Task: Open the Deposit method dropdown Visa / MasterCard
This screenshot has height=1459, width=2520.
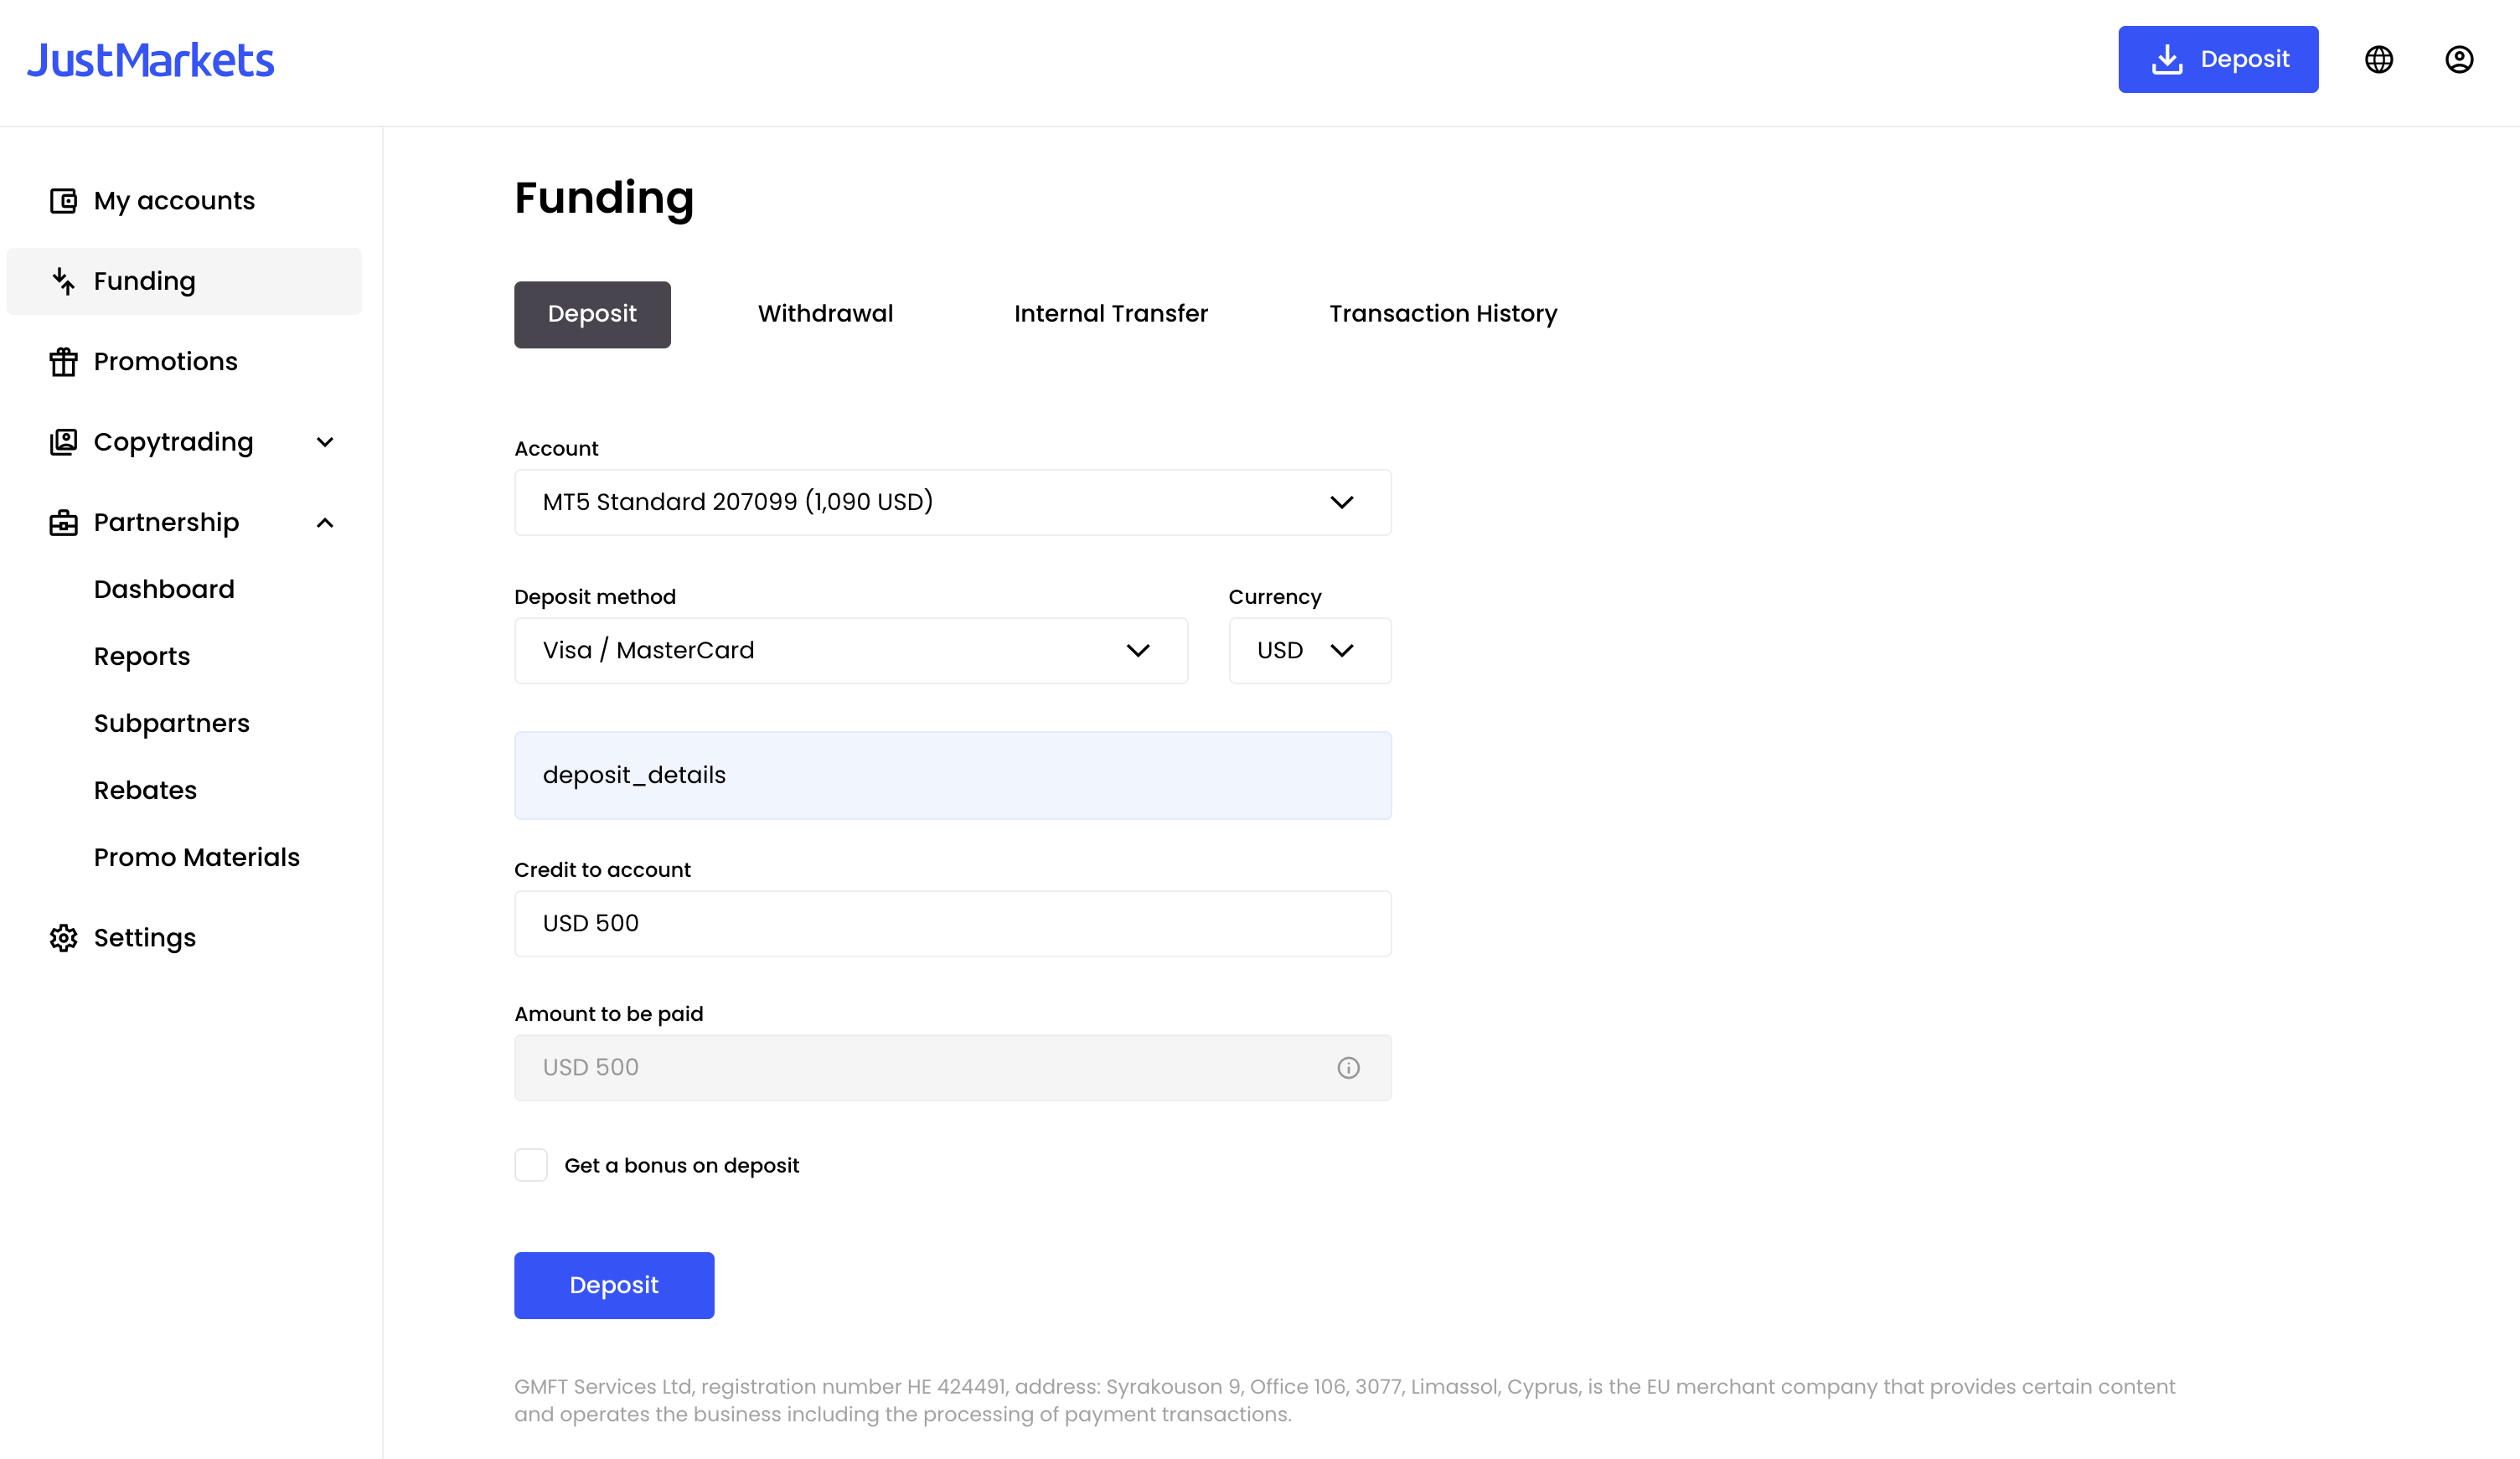Action: point(851,651)
